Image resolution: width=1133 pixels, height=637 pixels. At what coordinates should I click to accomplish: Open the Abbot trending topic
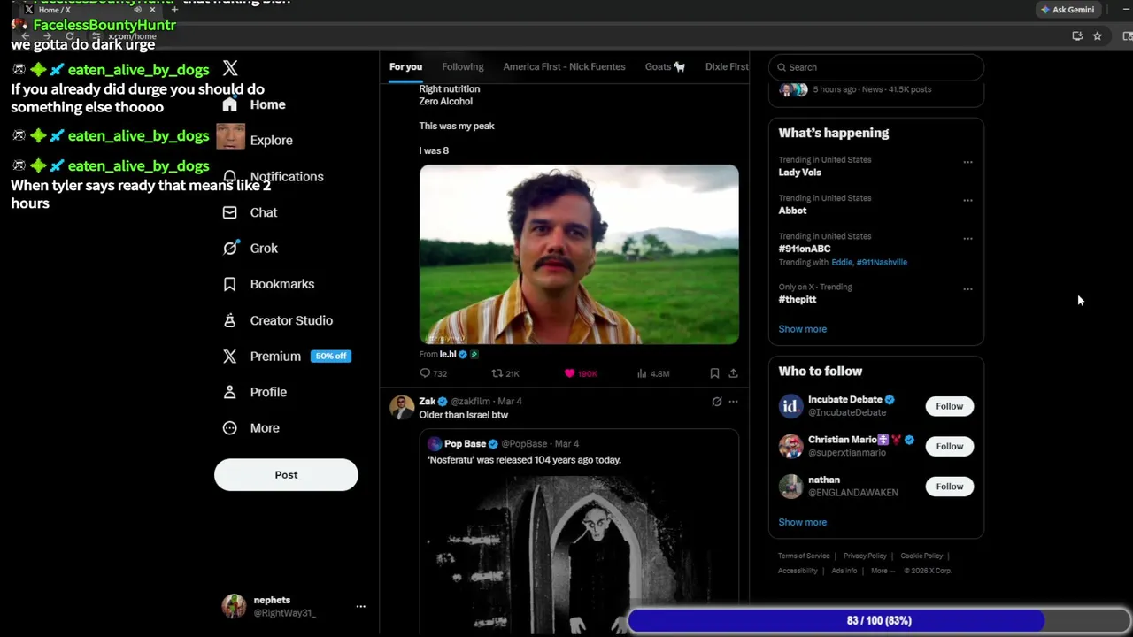tap(792, 211)
